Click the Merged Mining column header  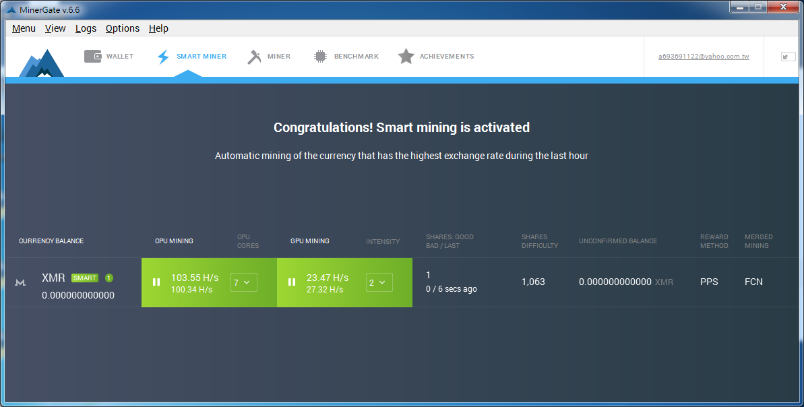tap(759, 241)
